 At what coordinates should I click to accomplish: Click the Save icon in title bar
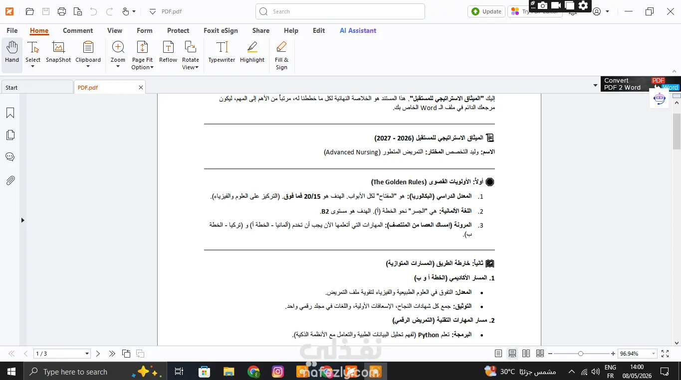click(x=46, y=11)
